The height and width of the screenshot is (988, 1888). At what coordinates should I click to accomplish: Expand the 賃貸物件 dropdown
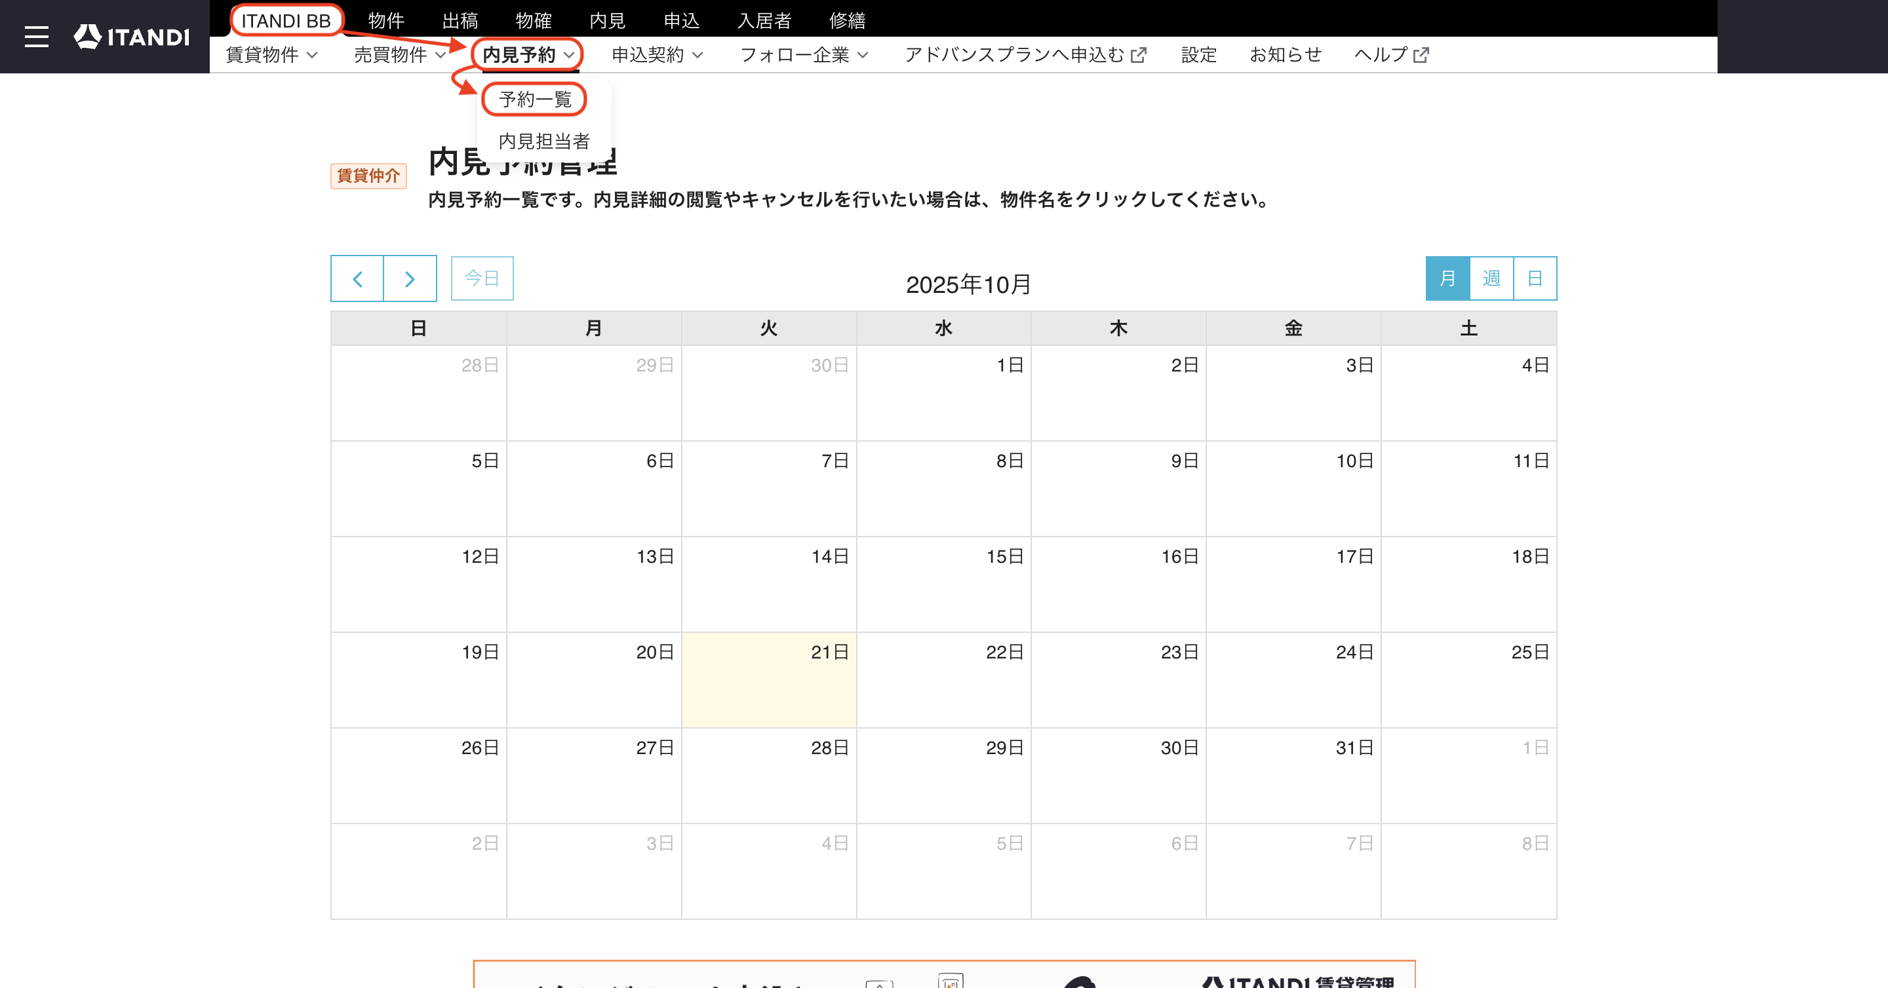[x=271, y=55]
